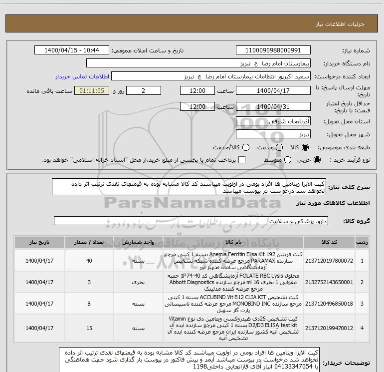The image size is (384, 372).
Task: Select the خدمت radio button
Action: (x=279, y=147)
